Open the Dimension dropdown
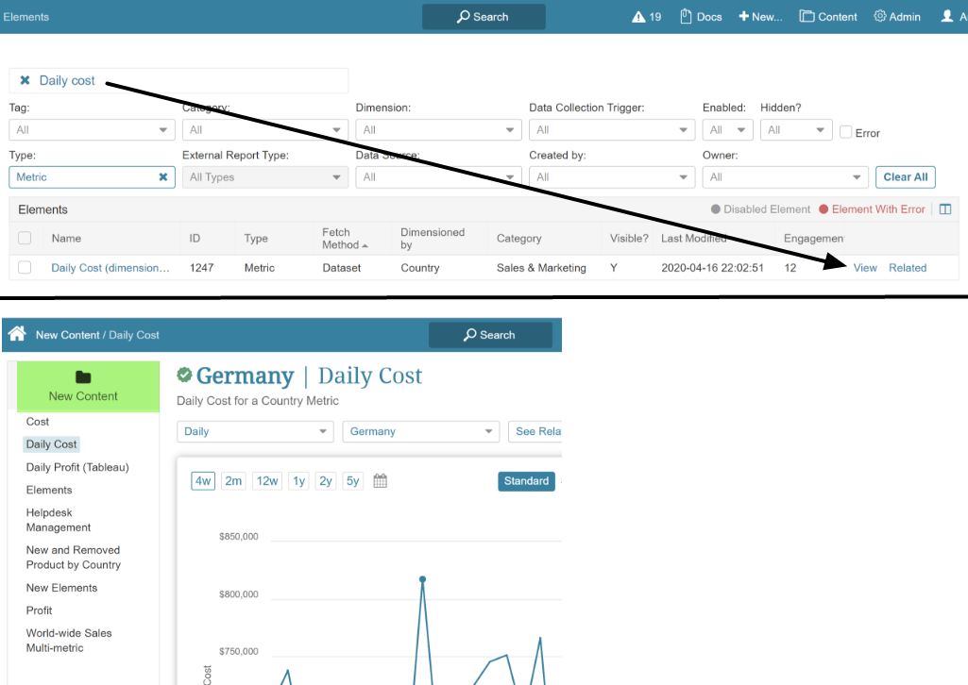 click(438, 130)
